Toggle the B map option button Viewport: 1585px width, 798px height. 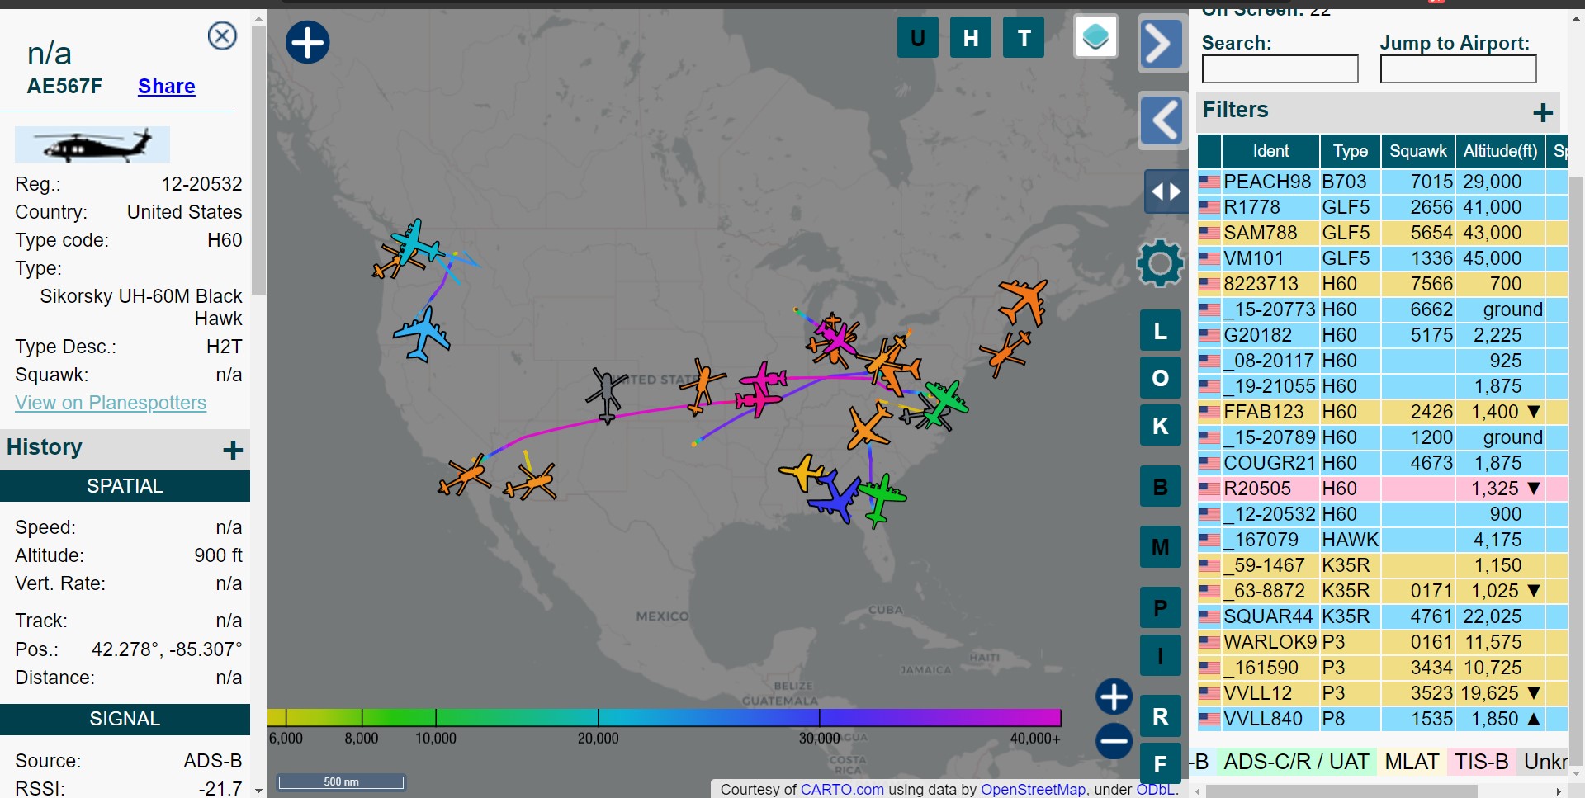click(x=1160, y=487)
